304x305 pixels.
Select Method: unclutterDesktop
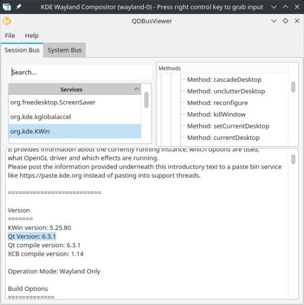click(x=226, y=91)
